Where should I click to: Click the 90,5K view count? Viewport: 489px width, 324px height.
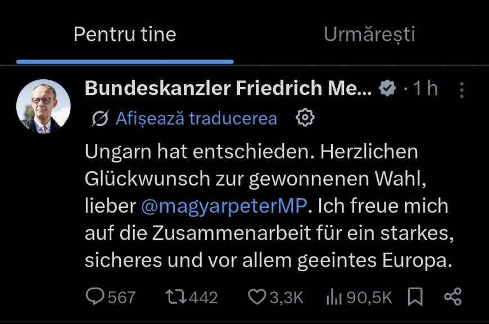click(369, 297)
